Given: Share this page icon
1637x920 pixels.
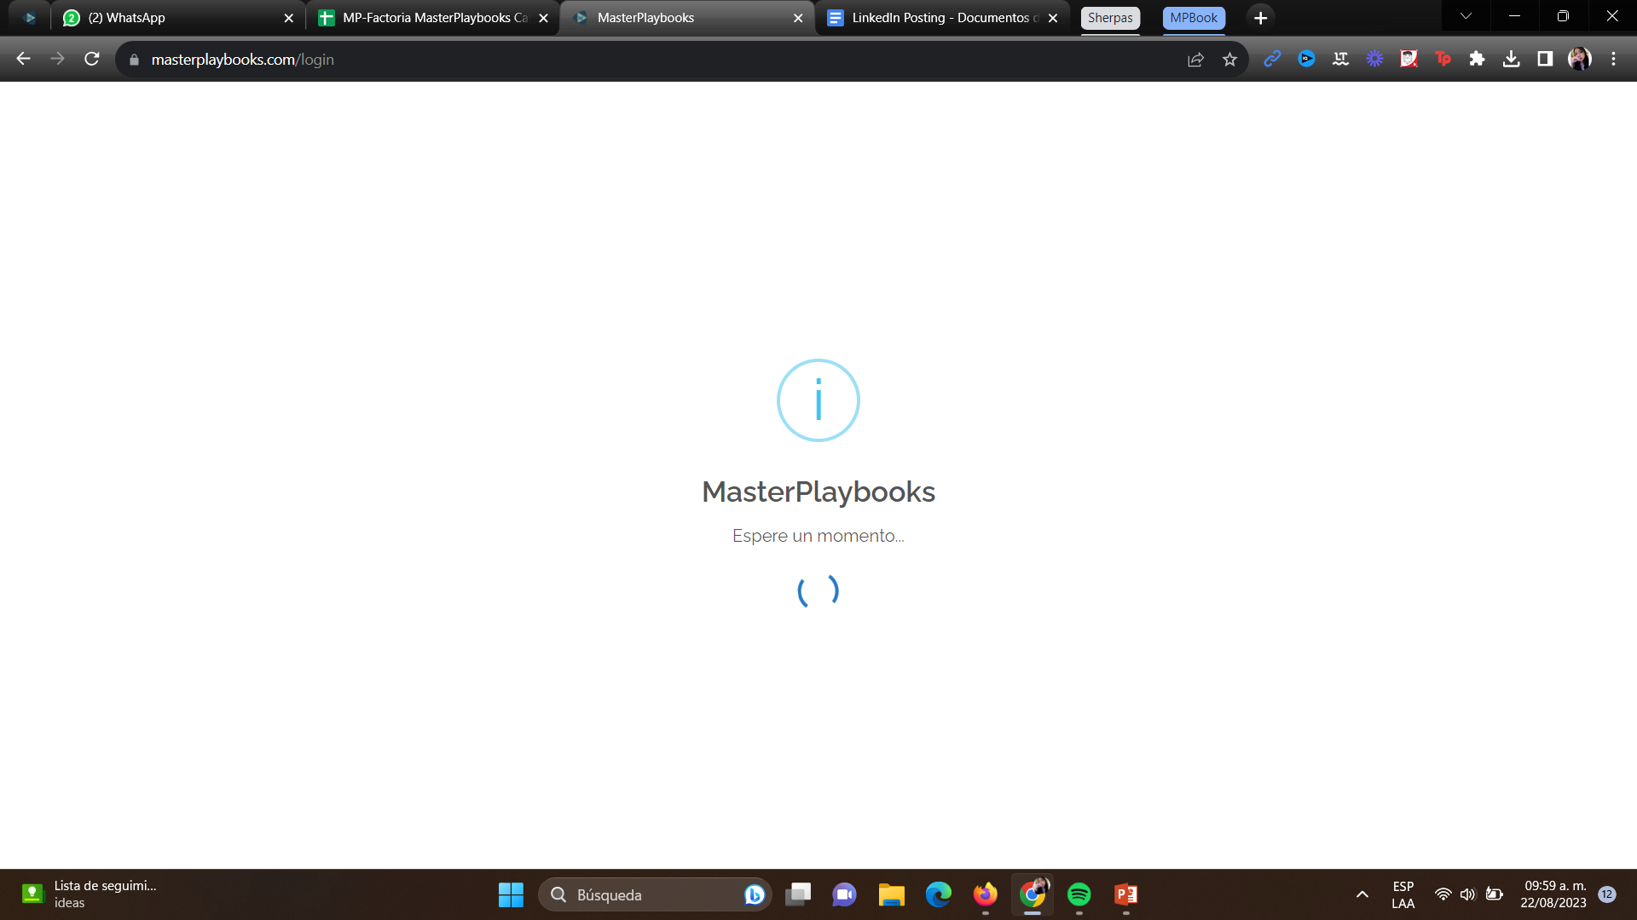Looking at the screenshot, I should [x=1195, y=60].
